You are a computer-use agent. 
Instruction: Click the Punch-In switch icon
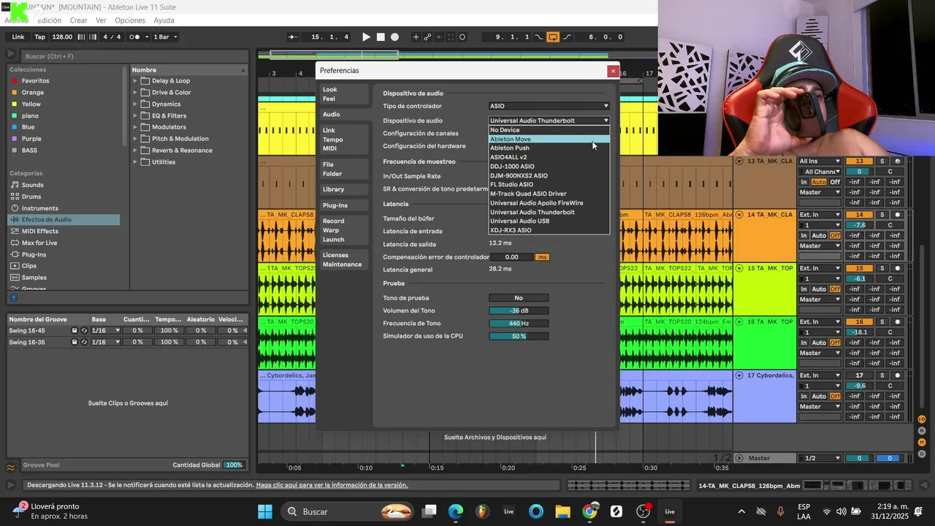pyautogui.click(x=539, y=37)
